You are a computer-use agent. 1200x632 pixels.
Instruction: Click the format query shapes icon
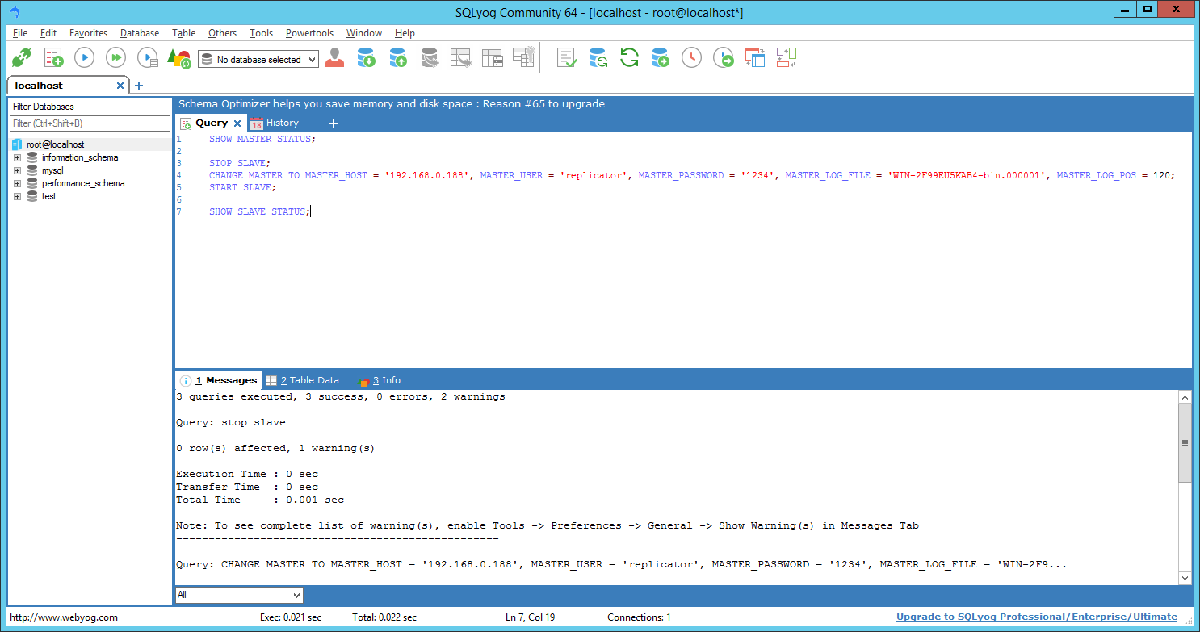coord(178,58)
